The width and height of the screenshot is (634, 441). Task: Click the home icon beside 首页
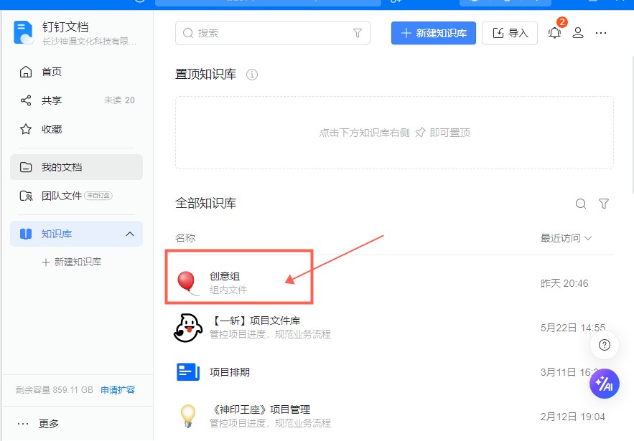[x=26, y=72]
